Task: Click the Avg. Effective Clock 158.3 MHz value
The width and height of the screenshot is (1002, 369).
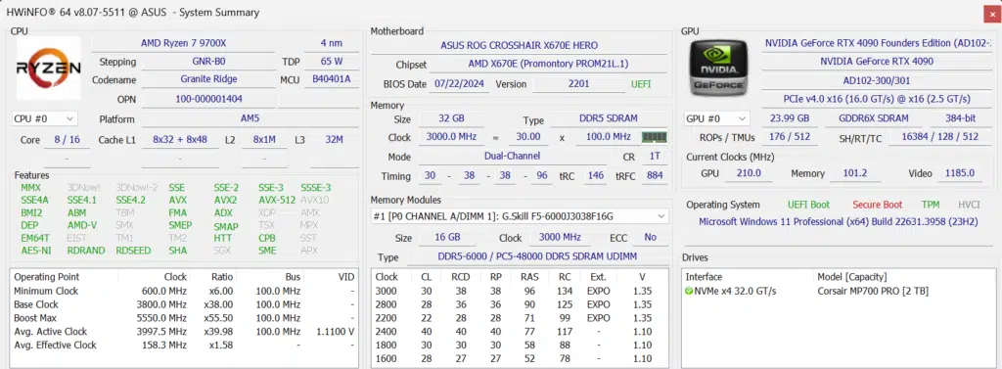Action: click(x=164, y=345)
